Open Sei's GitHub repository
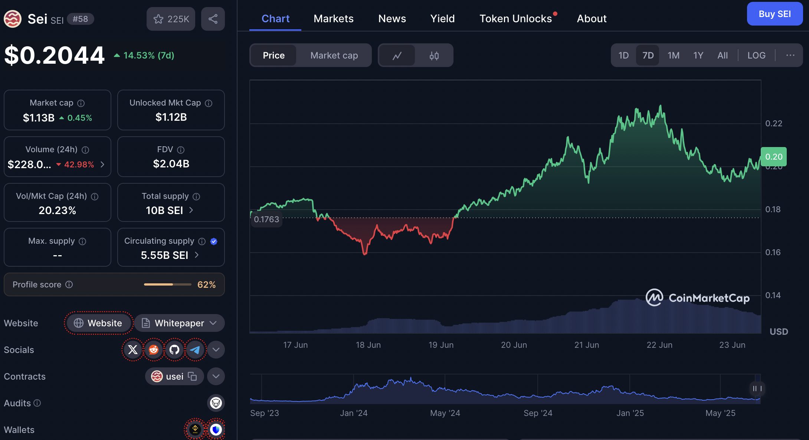809x440 pixels. [x=174, y=349]
